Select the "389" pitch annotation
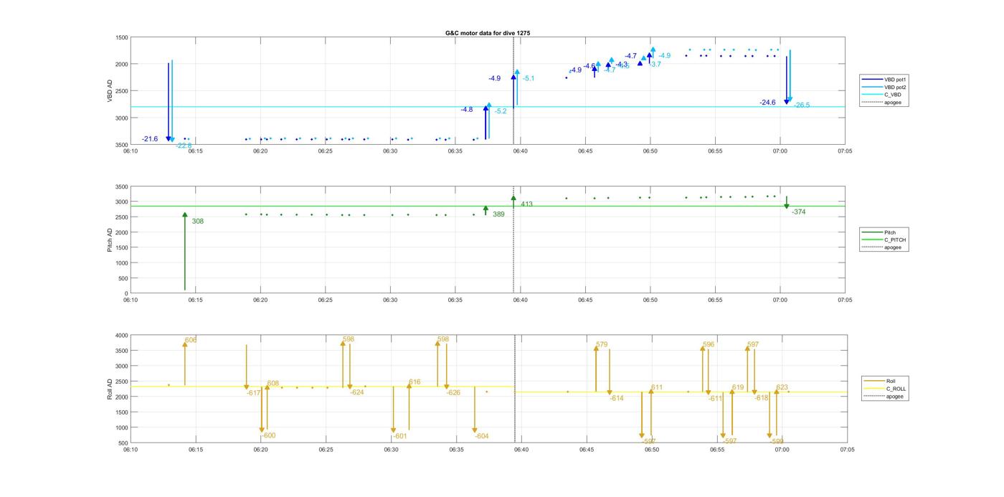This screenshot has width=1004, height=497. 498,214
